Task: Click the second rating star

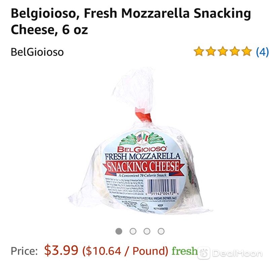Action: (x=211, y=51)
